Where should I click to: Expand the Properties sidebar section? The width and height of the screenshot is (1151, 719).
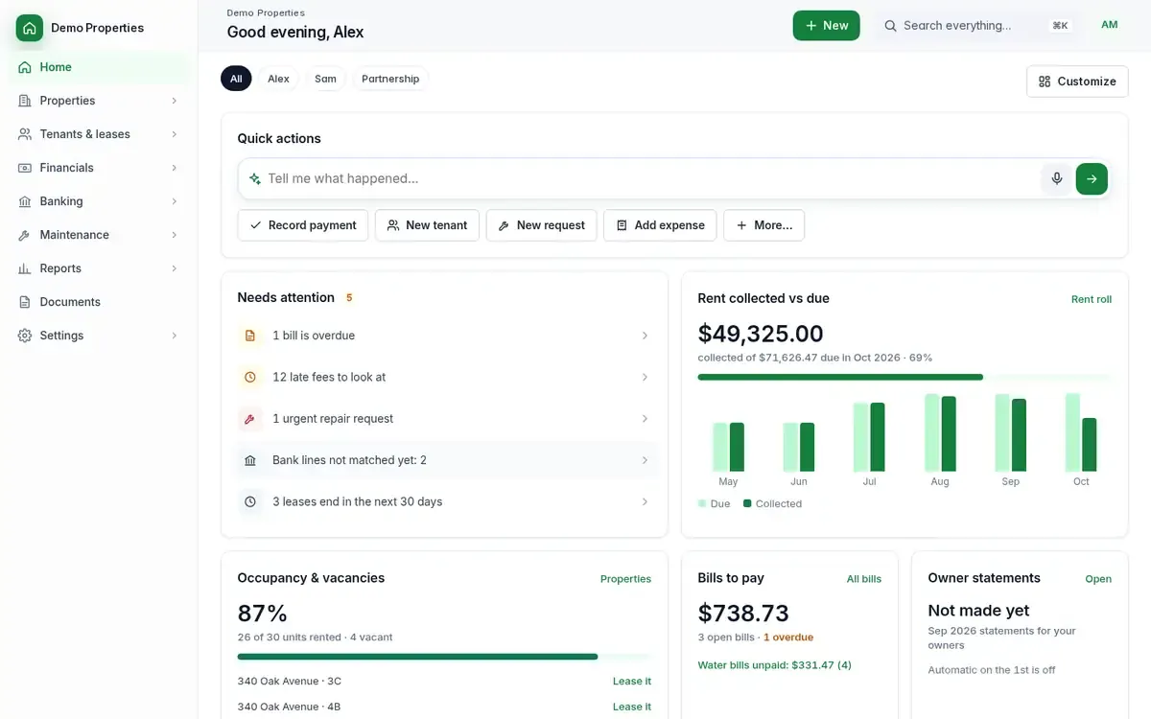175,101
